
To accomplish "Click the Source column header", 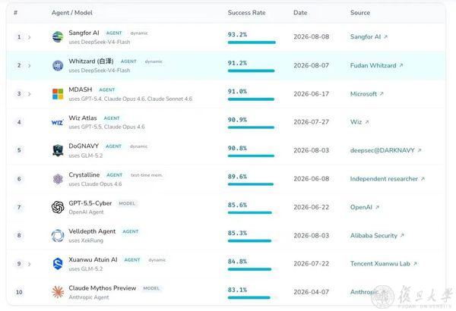I will point(360,13).
